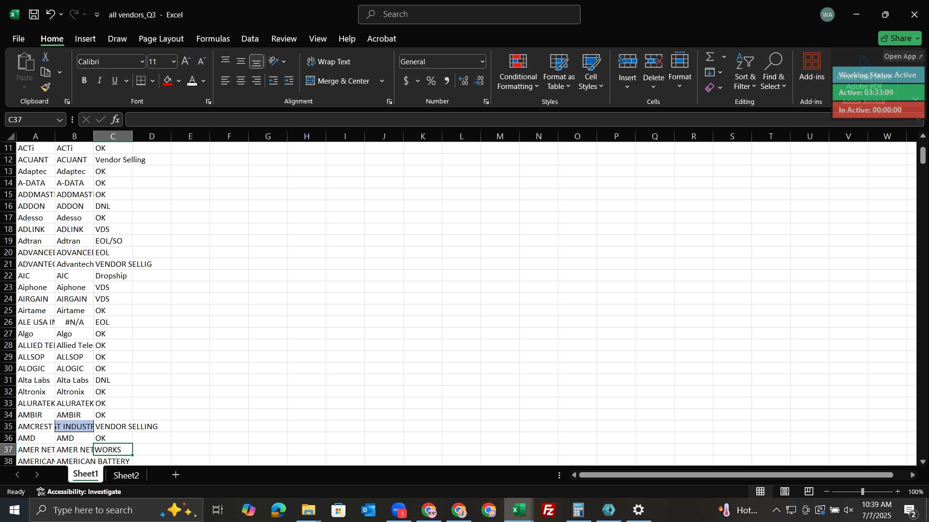Click the Copy icon in Clipboard group
Screen dimensions: 929x522
(45, 72)
